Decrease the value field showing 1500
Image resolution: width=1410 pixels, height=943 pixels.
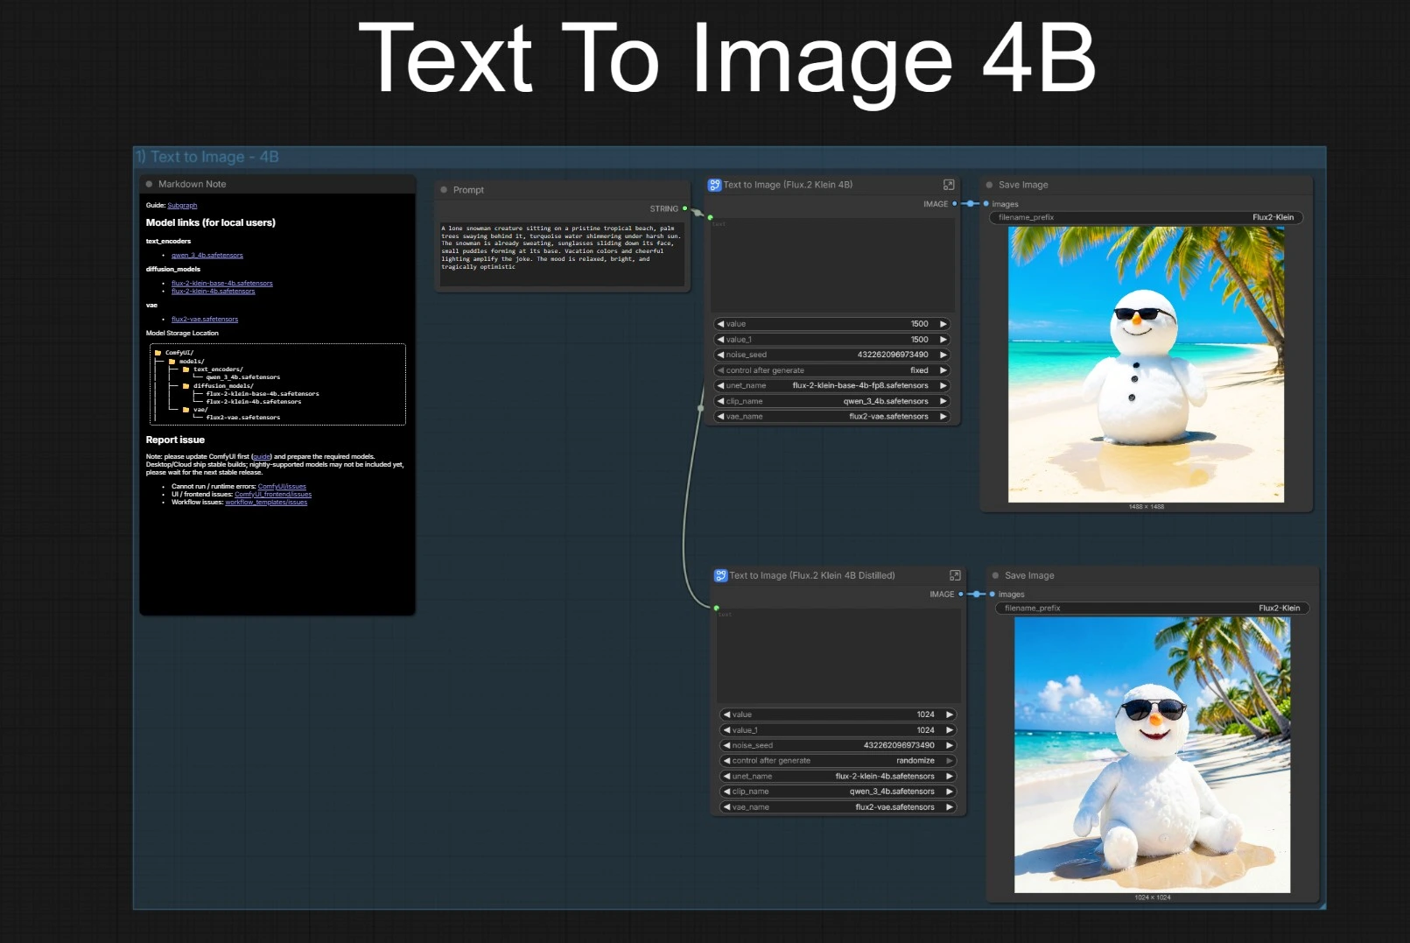coord(720,324)
